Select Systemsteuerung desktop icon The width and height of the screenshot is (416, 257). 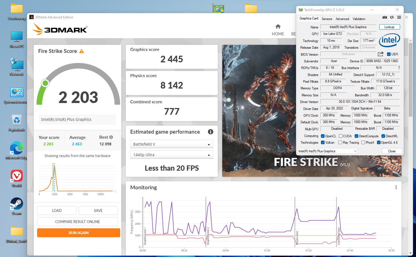(16, 95)
